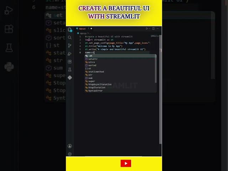Open the editor More Actions ellipsis
The image size is (228, 171).
[x=158, y=28]
